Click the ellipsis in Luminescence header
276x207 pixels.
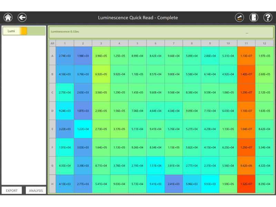coord(247,33)
